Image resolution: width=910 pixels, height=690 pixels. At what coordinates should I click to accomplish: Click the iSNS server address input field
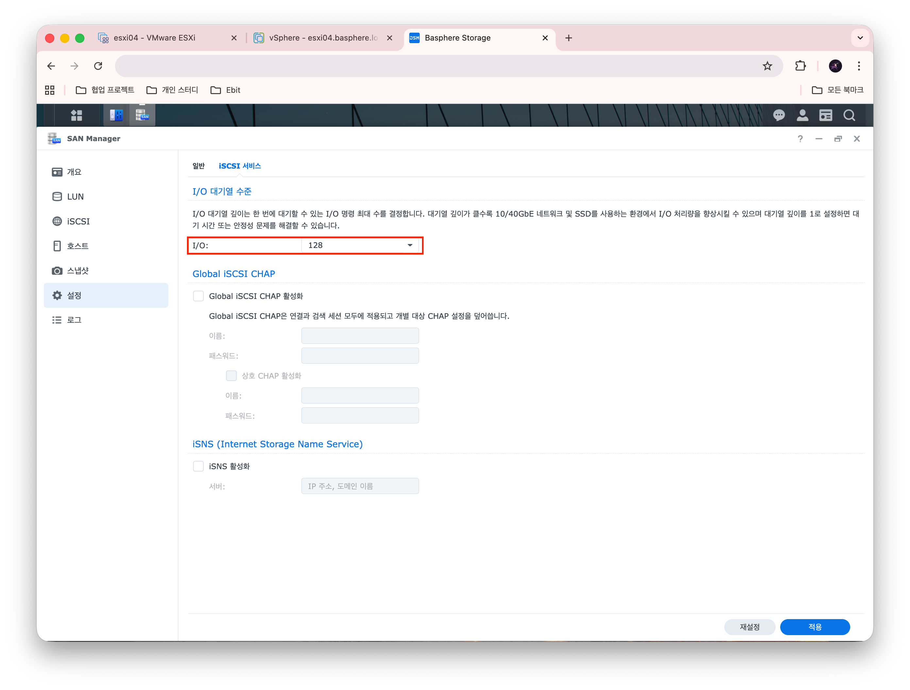tap(360, 486)
